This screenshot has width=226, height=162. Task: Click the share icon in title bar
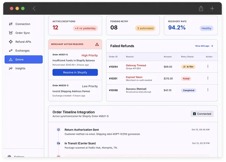(x=201, y=9)
